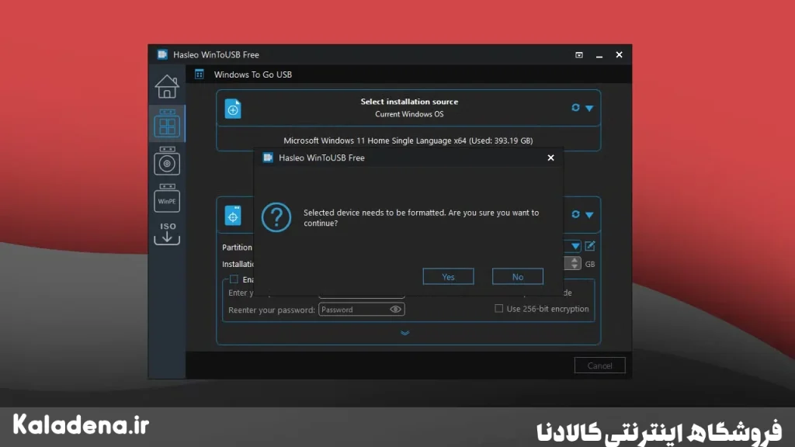Select the Microsoft Windows 11 Home Single Language entry
This screenshot has width=795, height=447.
point(408,140)
